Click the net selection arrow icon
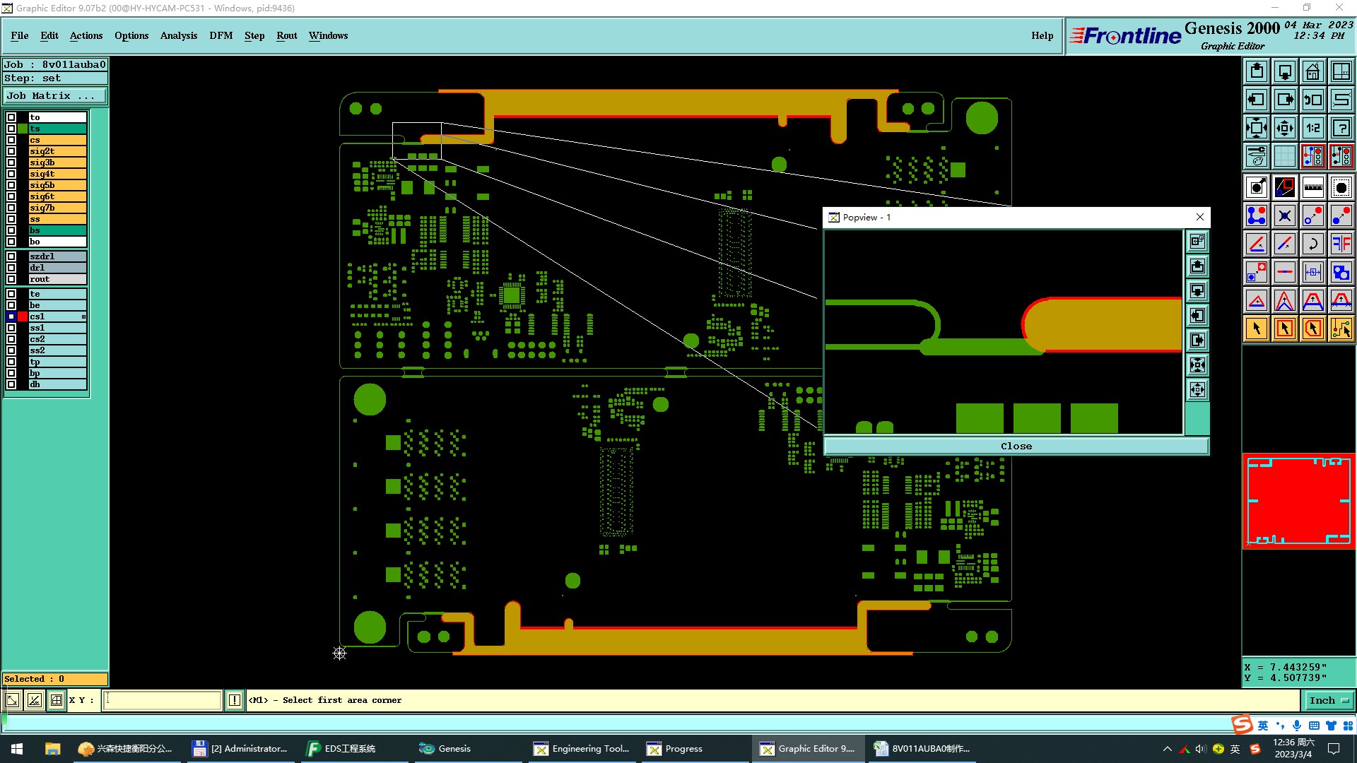 click(1341, 329)
